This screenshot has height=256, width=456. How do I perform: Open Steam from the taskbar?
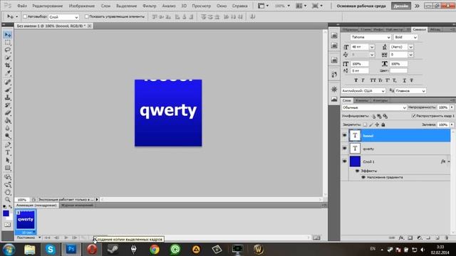113,250
